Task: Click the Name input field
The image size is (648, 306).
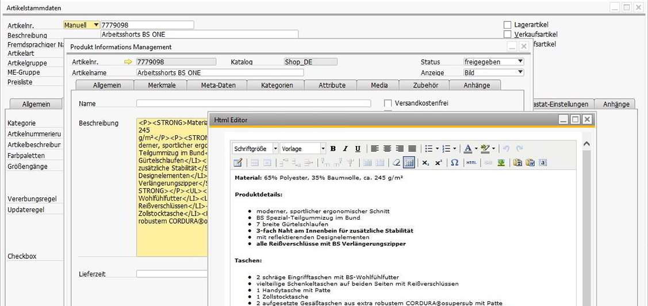Action: click(254, 104)
